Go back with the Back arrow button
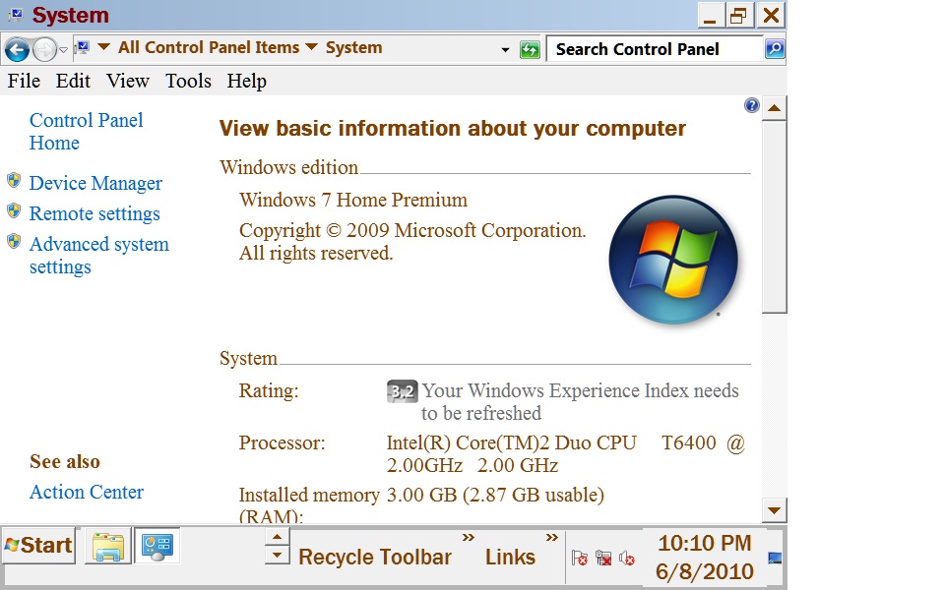The image size is (945, 590). tap(17, 49)
